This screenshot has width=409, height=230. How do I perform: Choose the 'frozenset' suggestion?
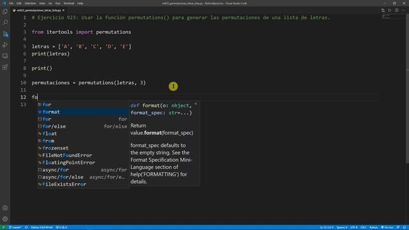coord(83,148)
